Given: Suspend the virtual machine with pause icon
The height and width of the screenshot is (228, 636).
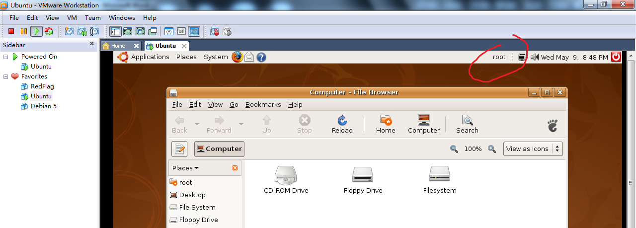Looking at the screenshot, I should [x=23, y=31].
